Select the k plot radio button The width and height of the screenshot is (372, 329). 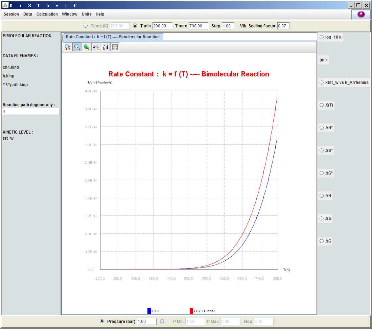[x=322, y=60]
